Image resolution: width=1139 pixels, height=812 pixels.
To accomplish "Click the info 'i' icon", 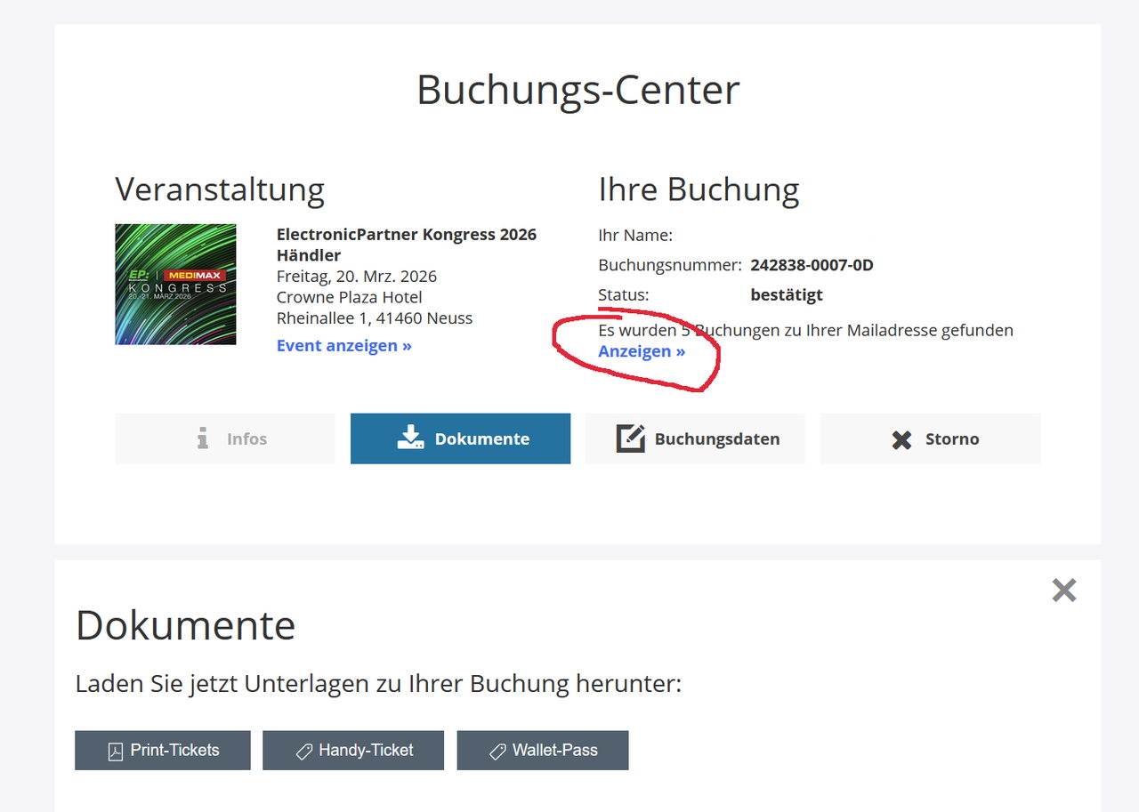I will point(203,438).
